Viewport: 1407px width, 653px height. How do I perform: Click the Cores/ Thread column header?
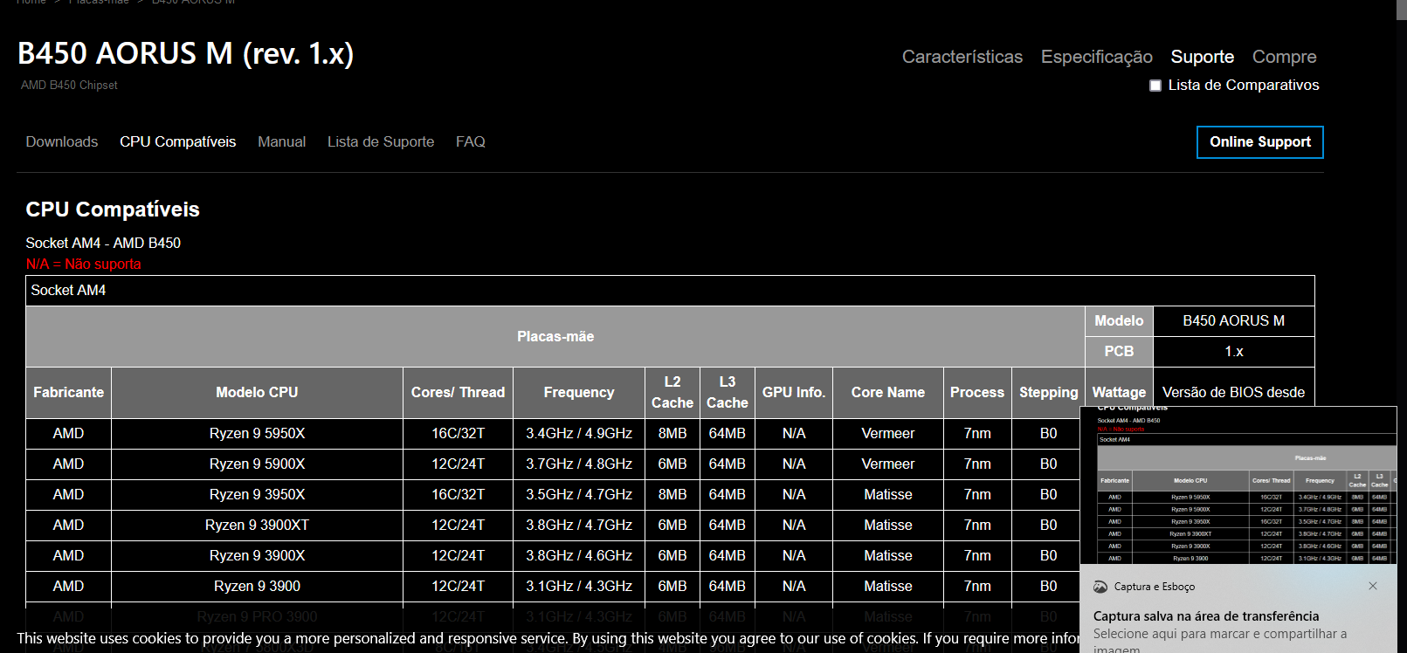click(x=458, y=393)
